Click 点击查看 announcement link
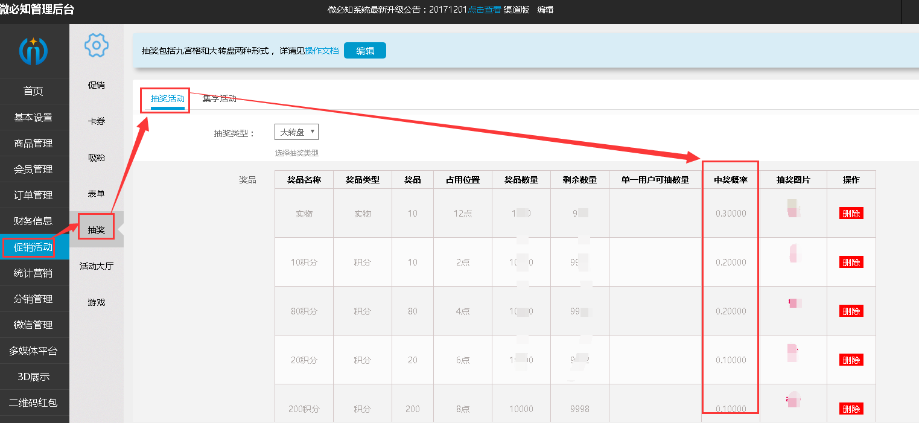Image resolution: width=919 pixels, height=423 pixels. (x=484, y=10)
